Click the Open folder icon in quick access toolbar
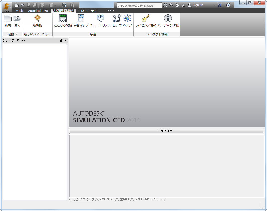Image resolution: width=267 pixels, height=211 pixels. [x=23, y=5]
